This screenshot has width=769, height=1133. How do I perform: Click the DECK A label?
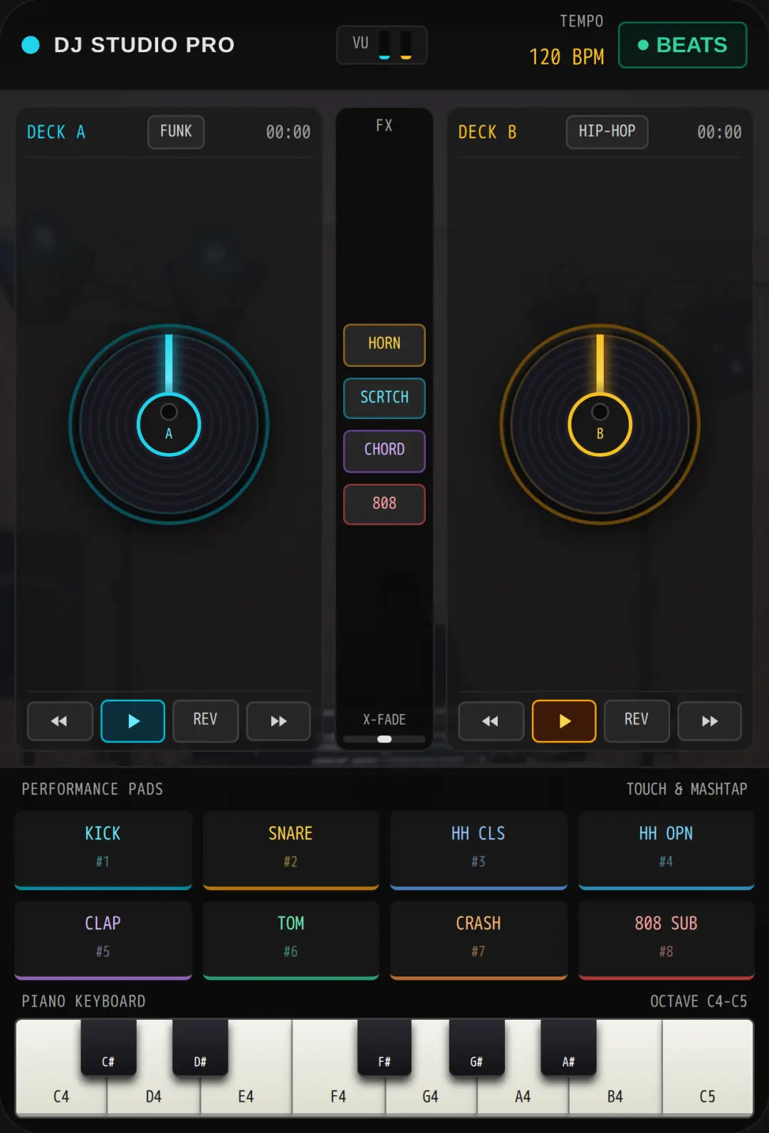(56, 133)
